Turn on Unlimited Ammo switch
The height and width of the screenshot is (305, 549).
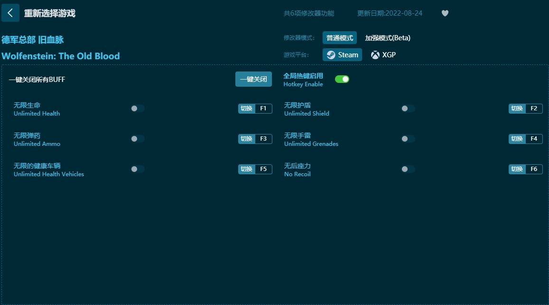138,139
